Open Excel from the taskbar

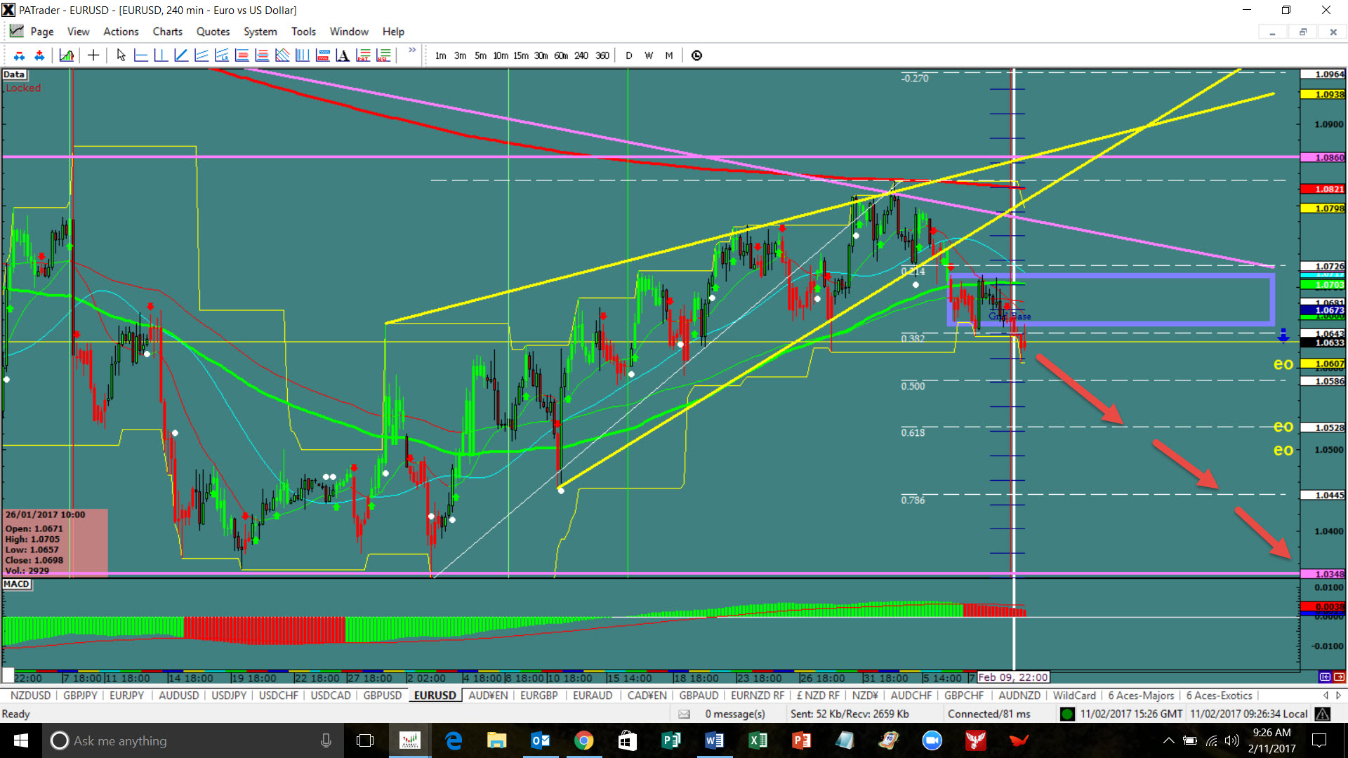(x=758, y=740)
